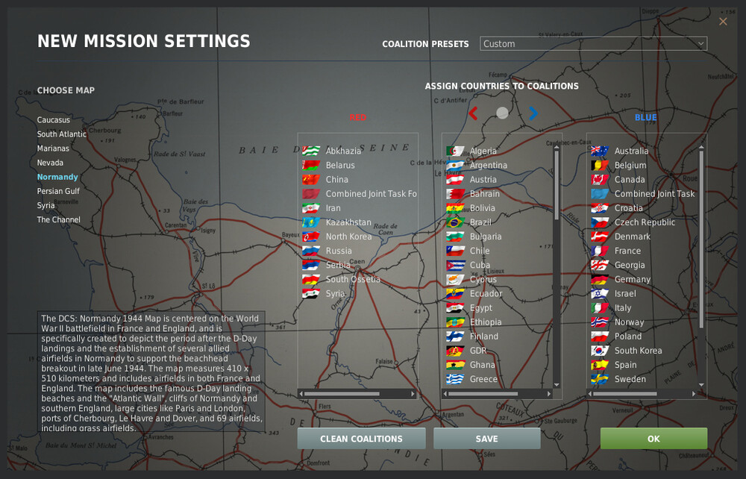This screenshot has width=746, height=479.
Task: Confirm with the green OK button
Action: coord(653,439)
